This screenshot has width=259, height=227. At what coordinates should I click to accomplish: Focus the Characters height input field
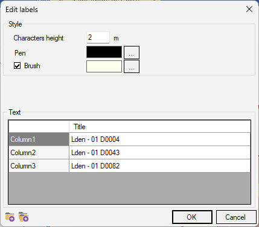[x=98, y=37]
